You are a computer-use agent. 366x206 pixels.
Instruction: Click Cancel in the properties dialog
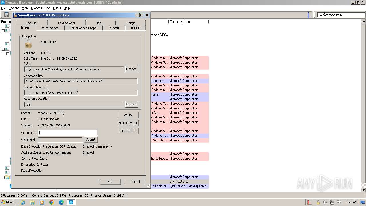[x=135, y=182]
